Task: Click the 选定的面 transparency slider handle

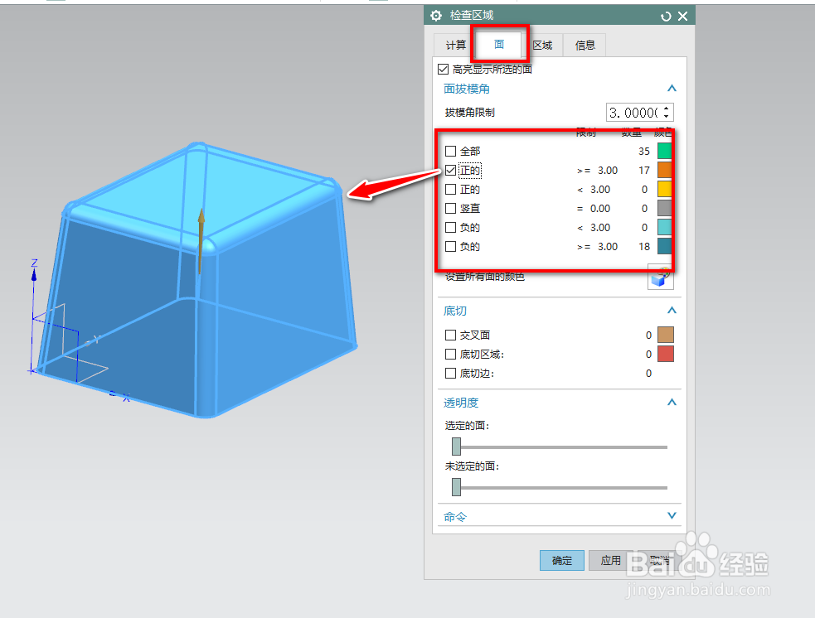Action: coord(456,446)
